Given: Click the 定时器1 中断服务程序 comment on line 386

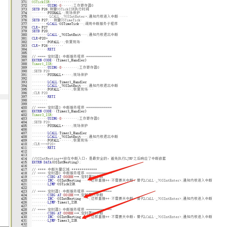Looking at the screenshot, I should [x=72, y=57].
